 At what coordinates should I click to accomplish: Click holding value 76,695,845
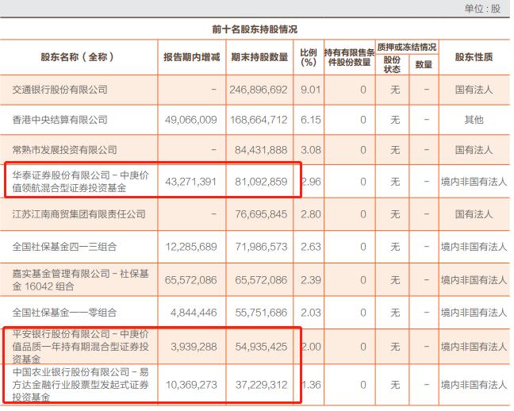261,214
